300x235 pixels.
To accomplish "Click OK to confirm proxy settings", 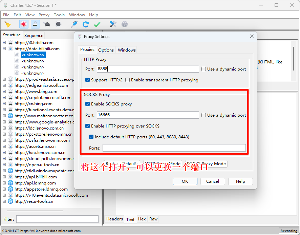I will [x=185, y=181].
